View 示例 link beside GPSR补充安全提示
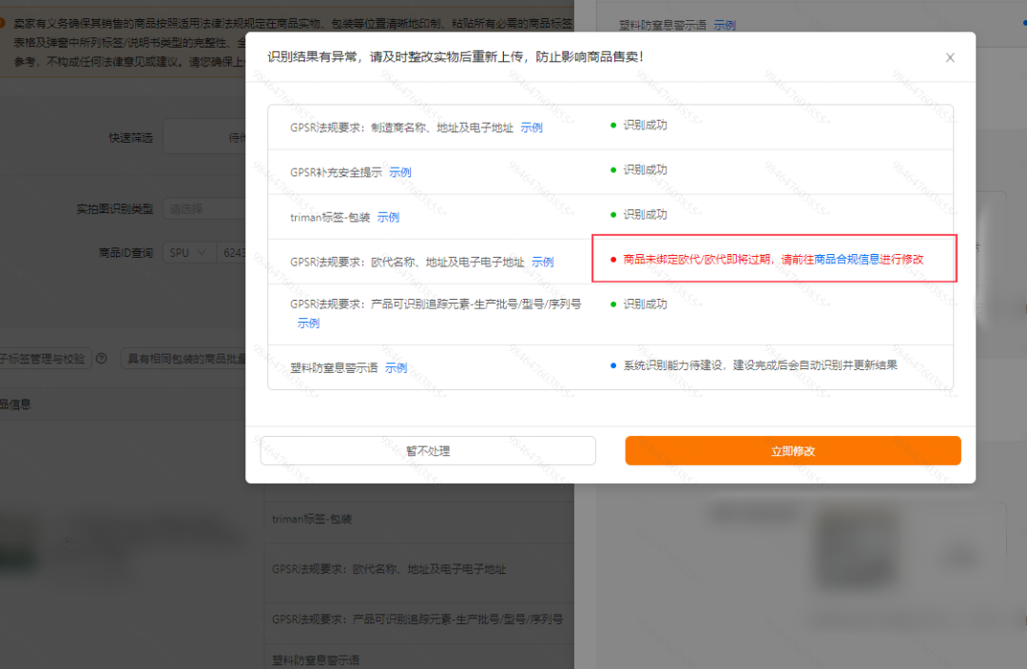The height and width of the screenshot is (669, 1027). (x=399, y=171)
